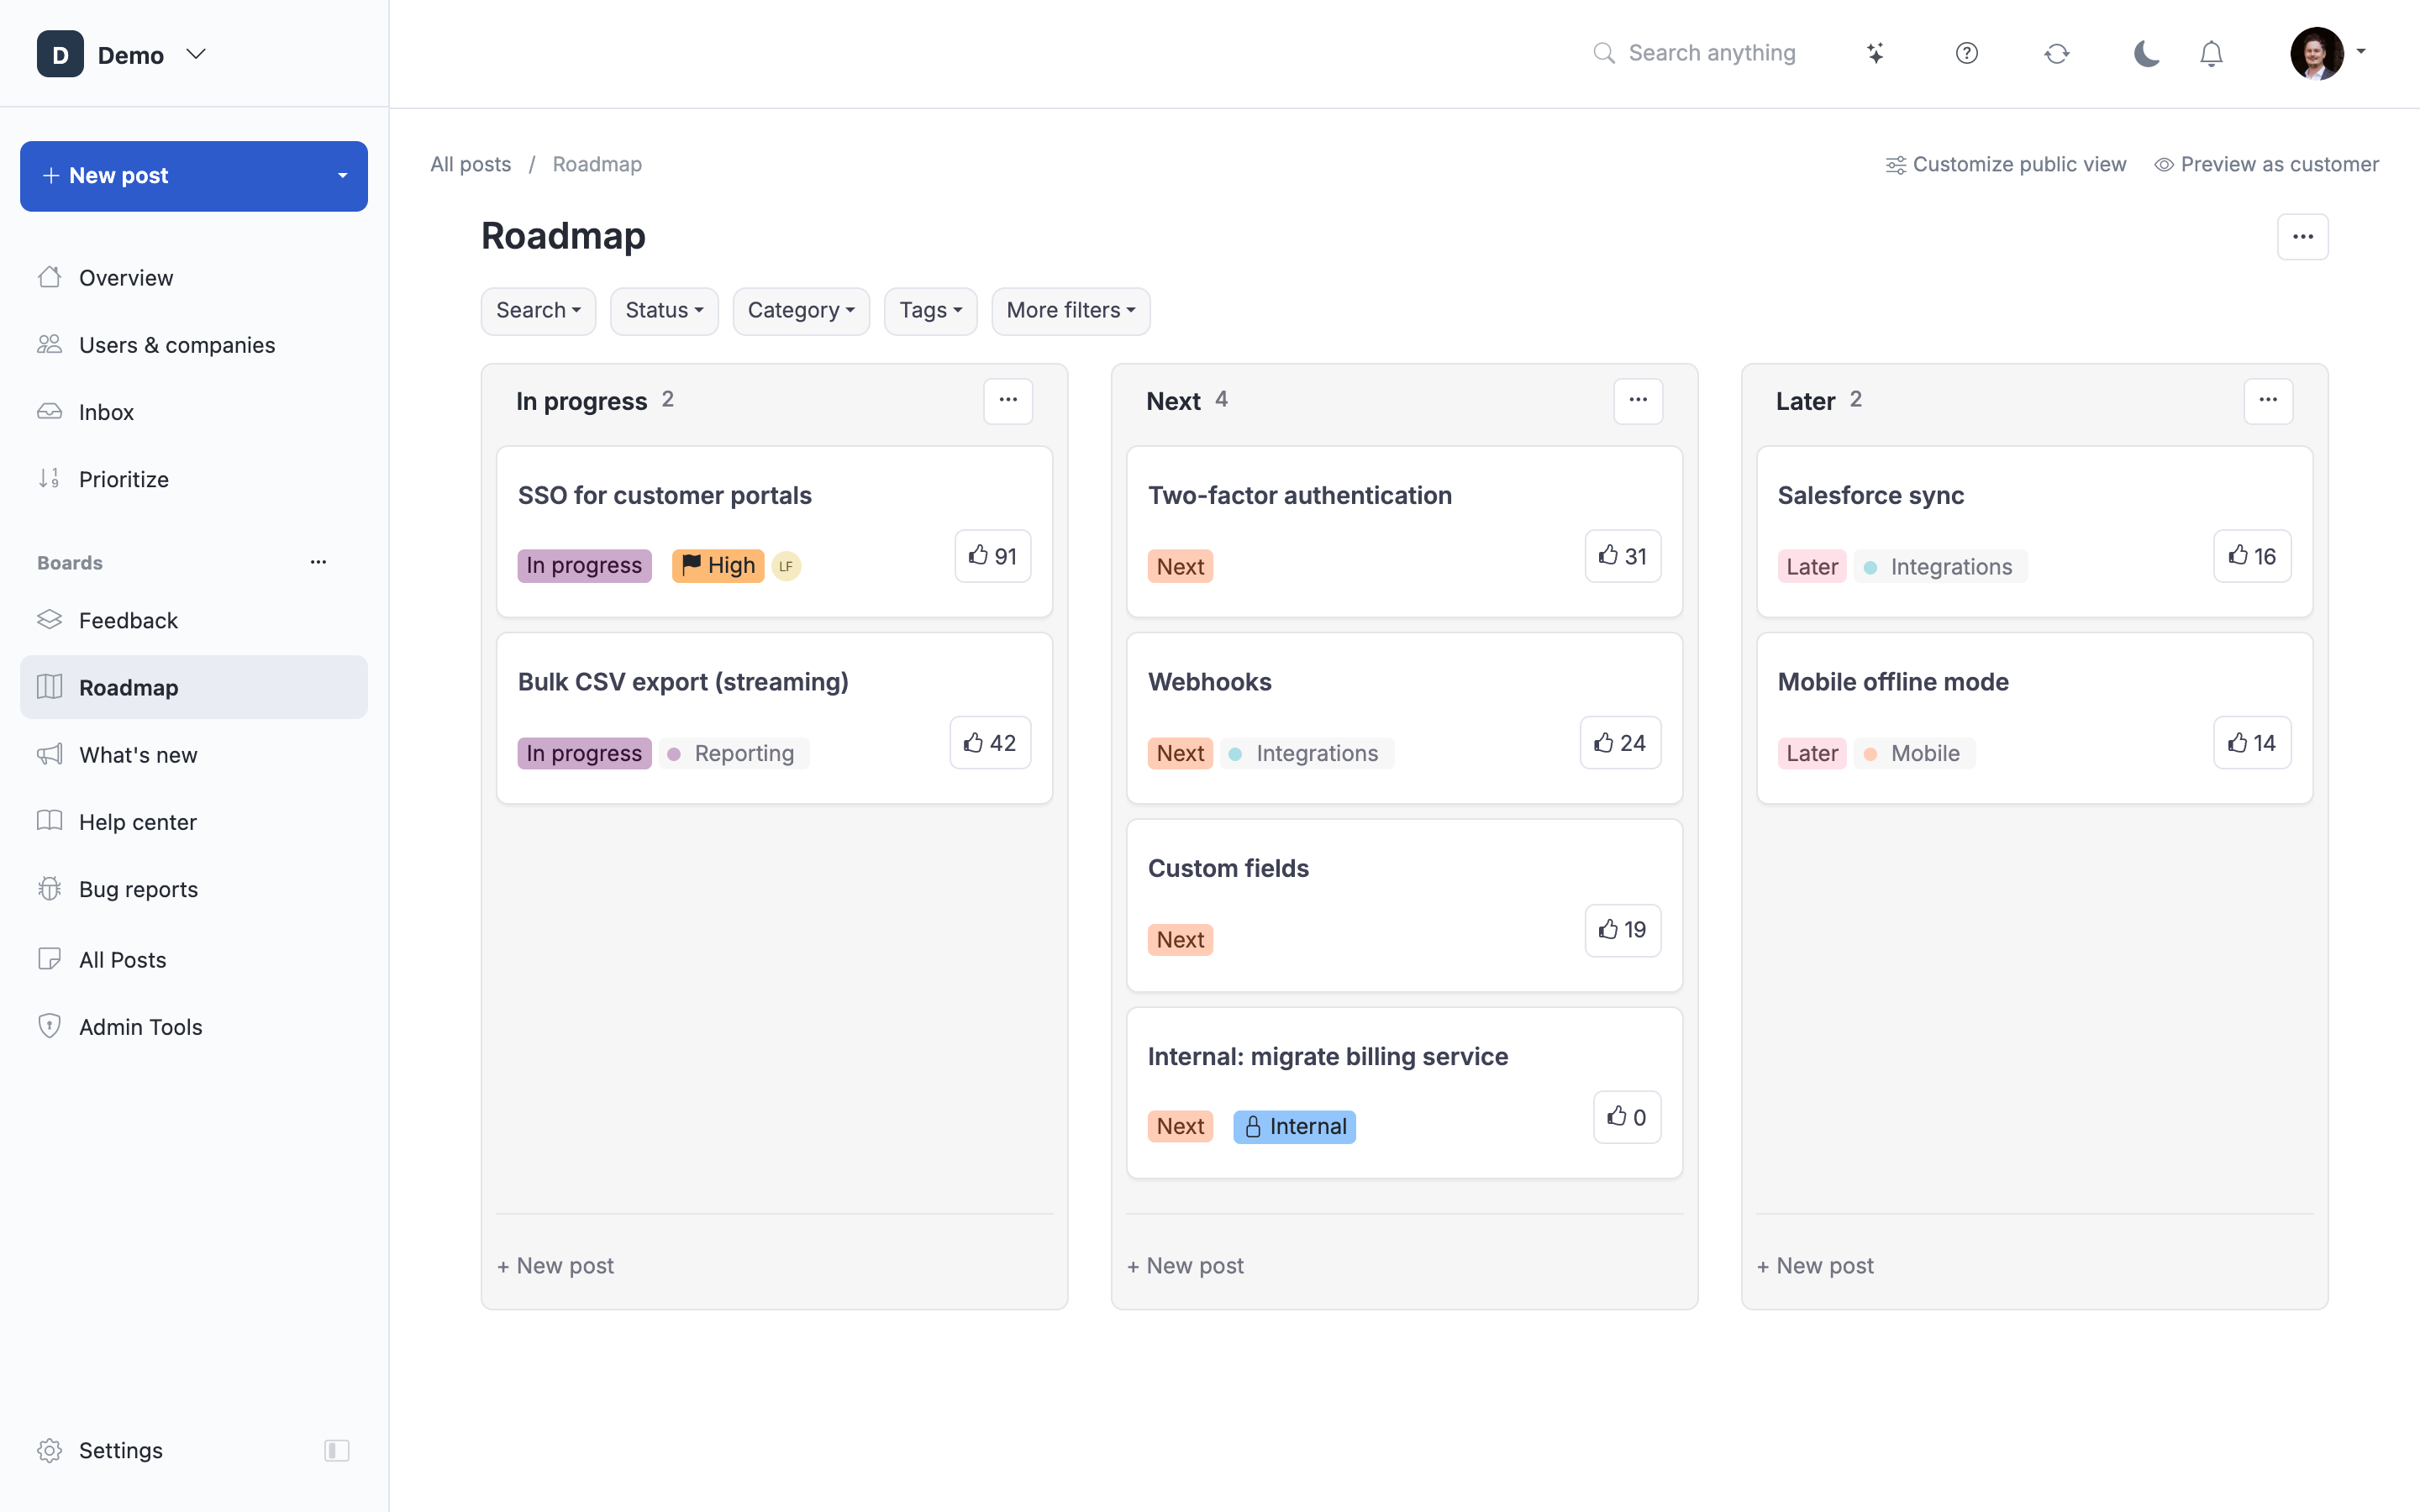Open Next column options menu
Screen dimensions: 2420x1512
pos(1638,400)
